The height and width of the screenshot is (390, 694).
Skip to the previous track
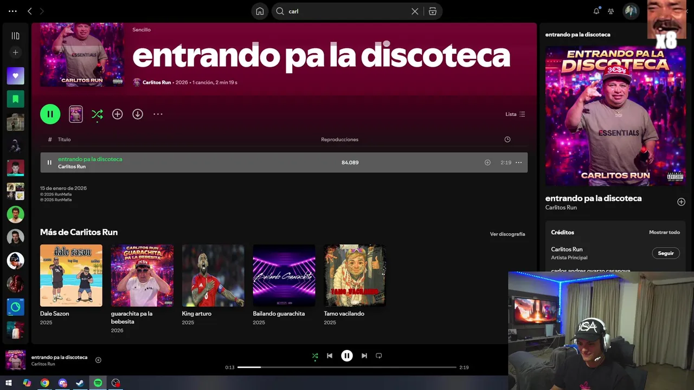[330, 356]
